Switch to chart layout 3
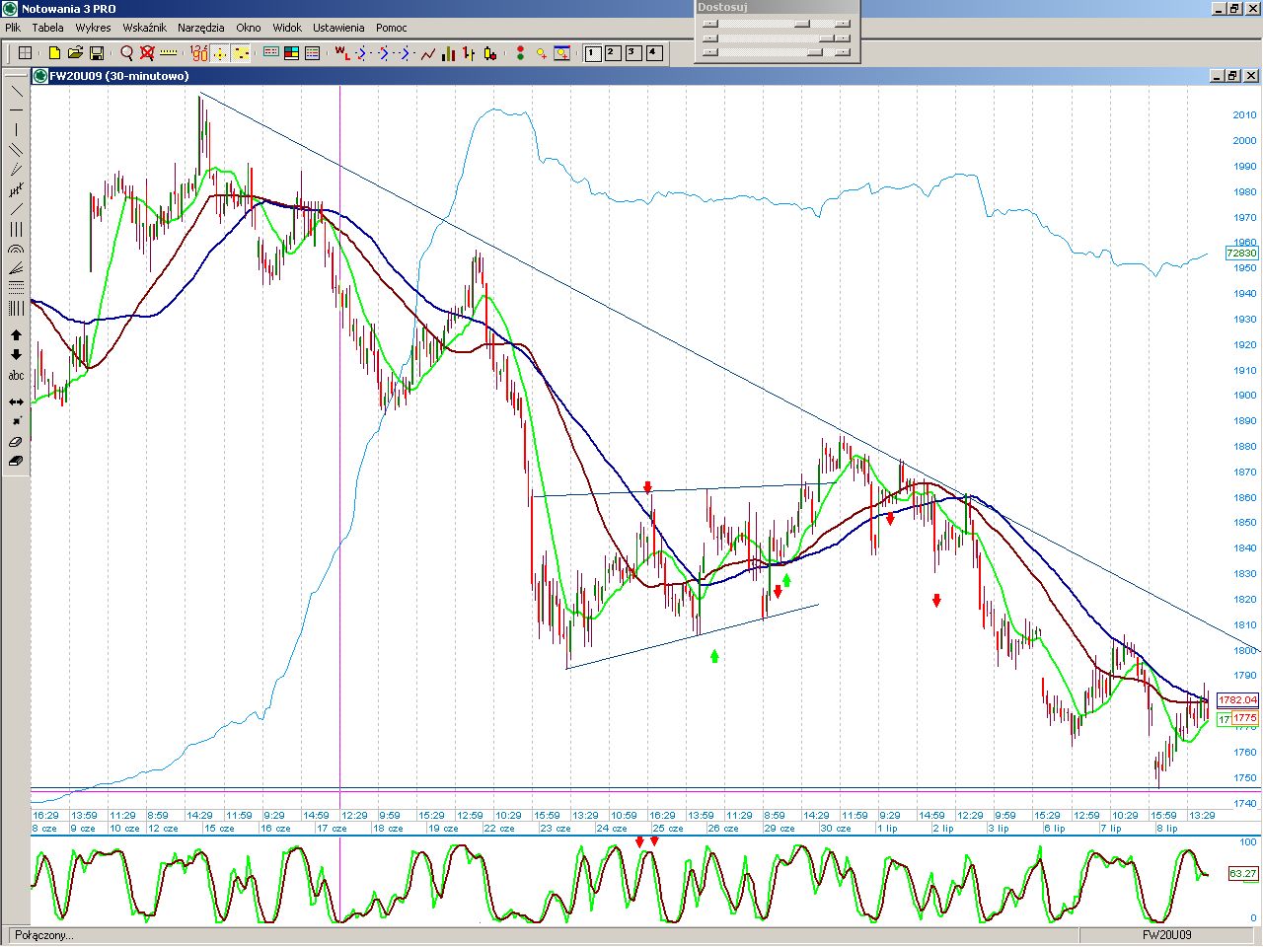This screenshot has height=947, width=1263. [x=633, y=53]
